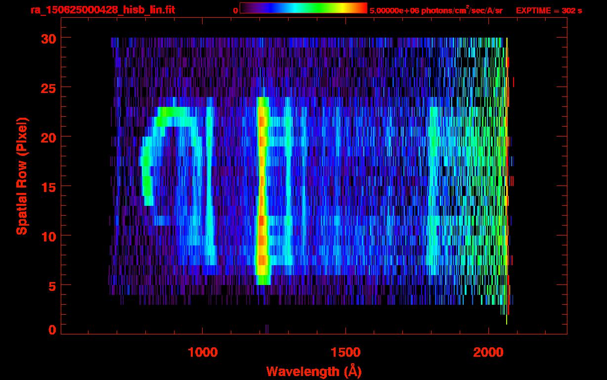Select the colorbar minimum value 0

coord(235,11)
